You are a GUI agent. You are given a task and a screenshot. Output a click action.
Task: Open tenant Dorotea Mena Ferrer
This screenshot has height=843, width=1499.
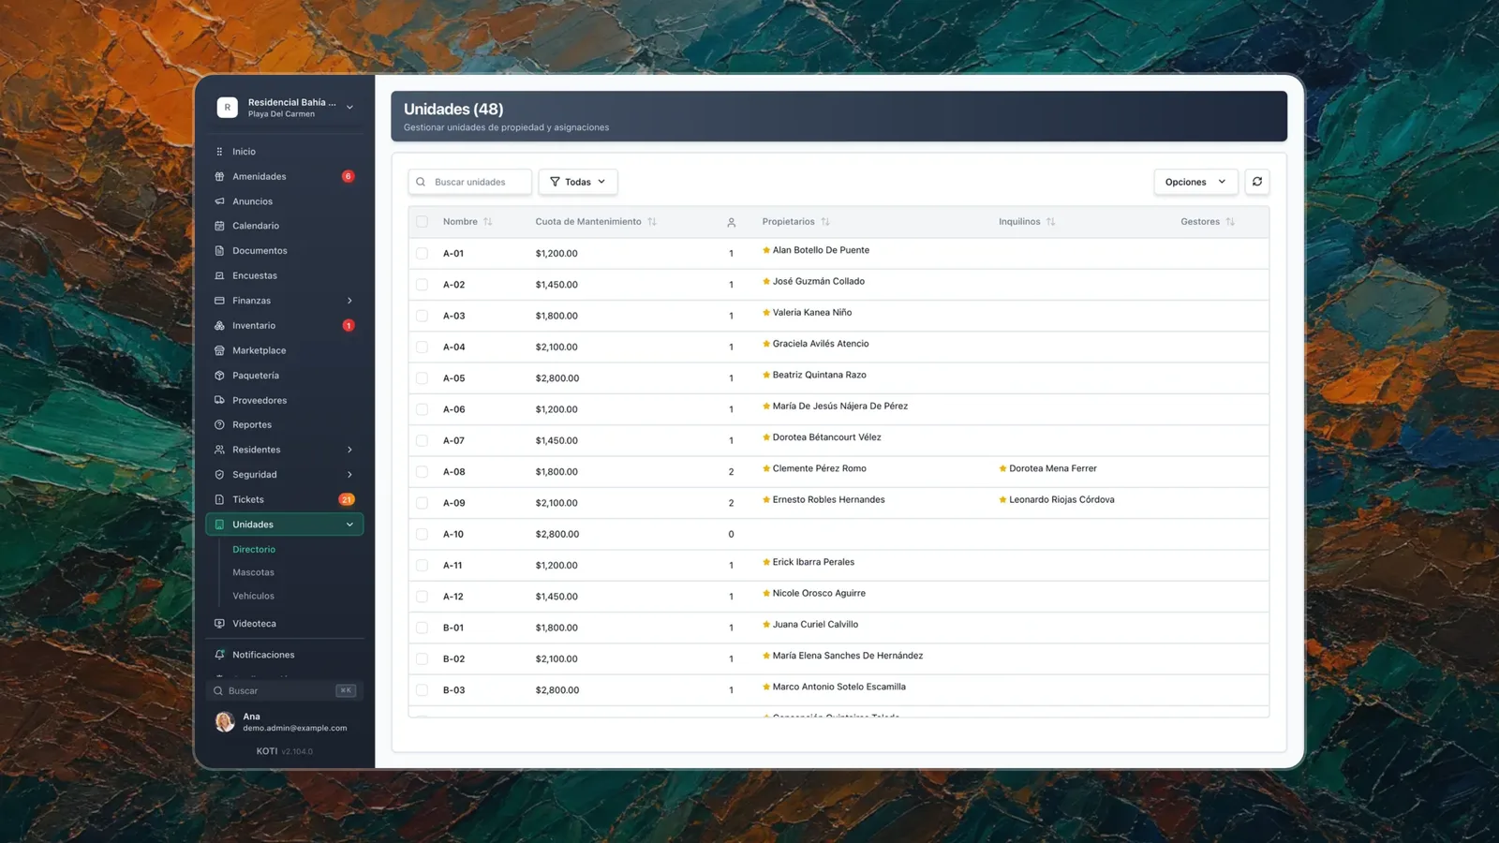pyautogui.click(x=1052, y=468)
